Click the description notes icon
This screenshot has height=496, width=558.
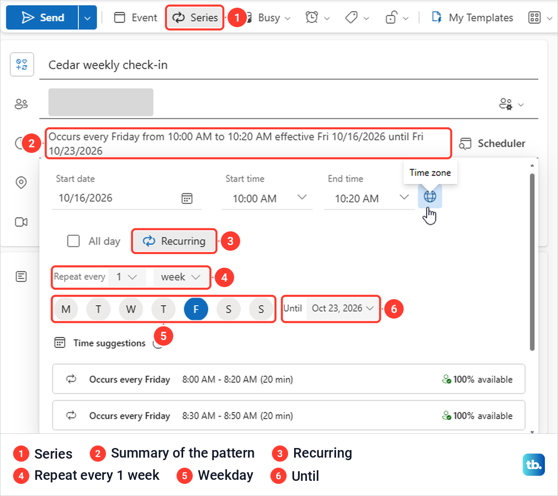coord(21,276)
